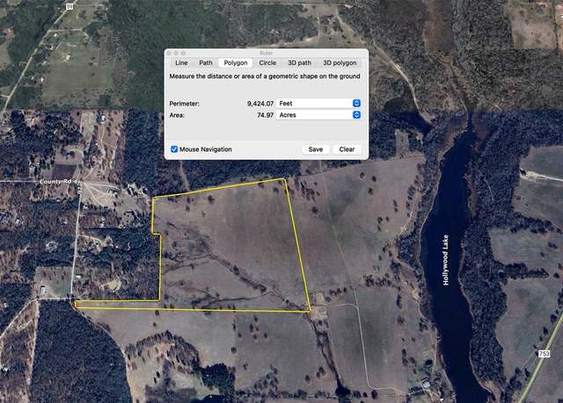Click the Hollywood Lake map label
This screenshot has width=563, height=403.
[446, 260]
